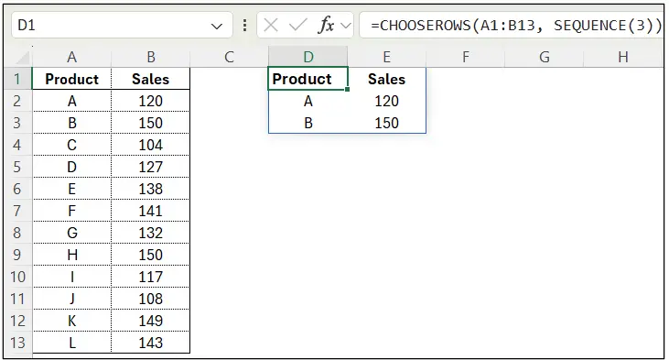Select row 9 header
The width and height of the screenshot is (669, 360).
(17, 255)
